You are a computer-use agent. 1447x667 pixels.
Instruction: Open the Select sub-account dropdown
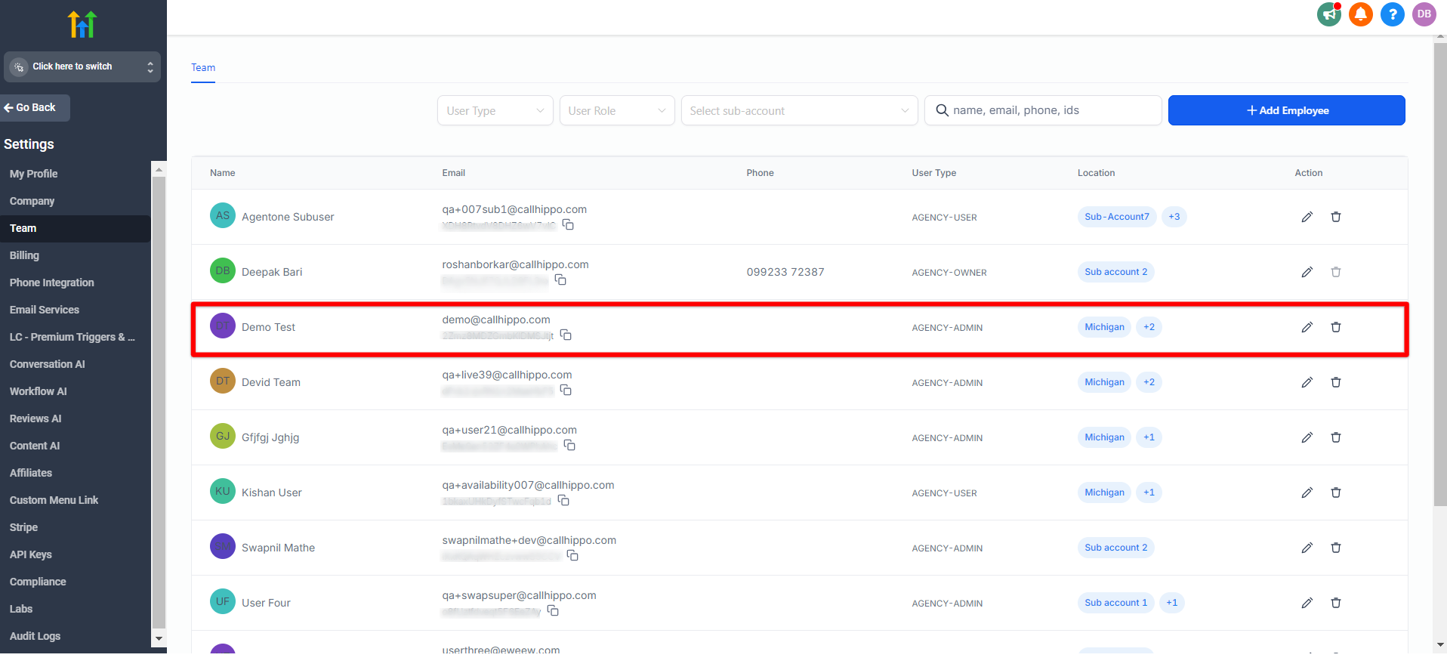(800, 110)
